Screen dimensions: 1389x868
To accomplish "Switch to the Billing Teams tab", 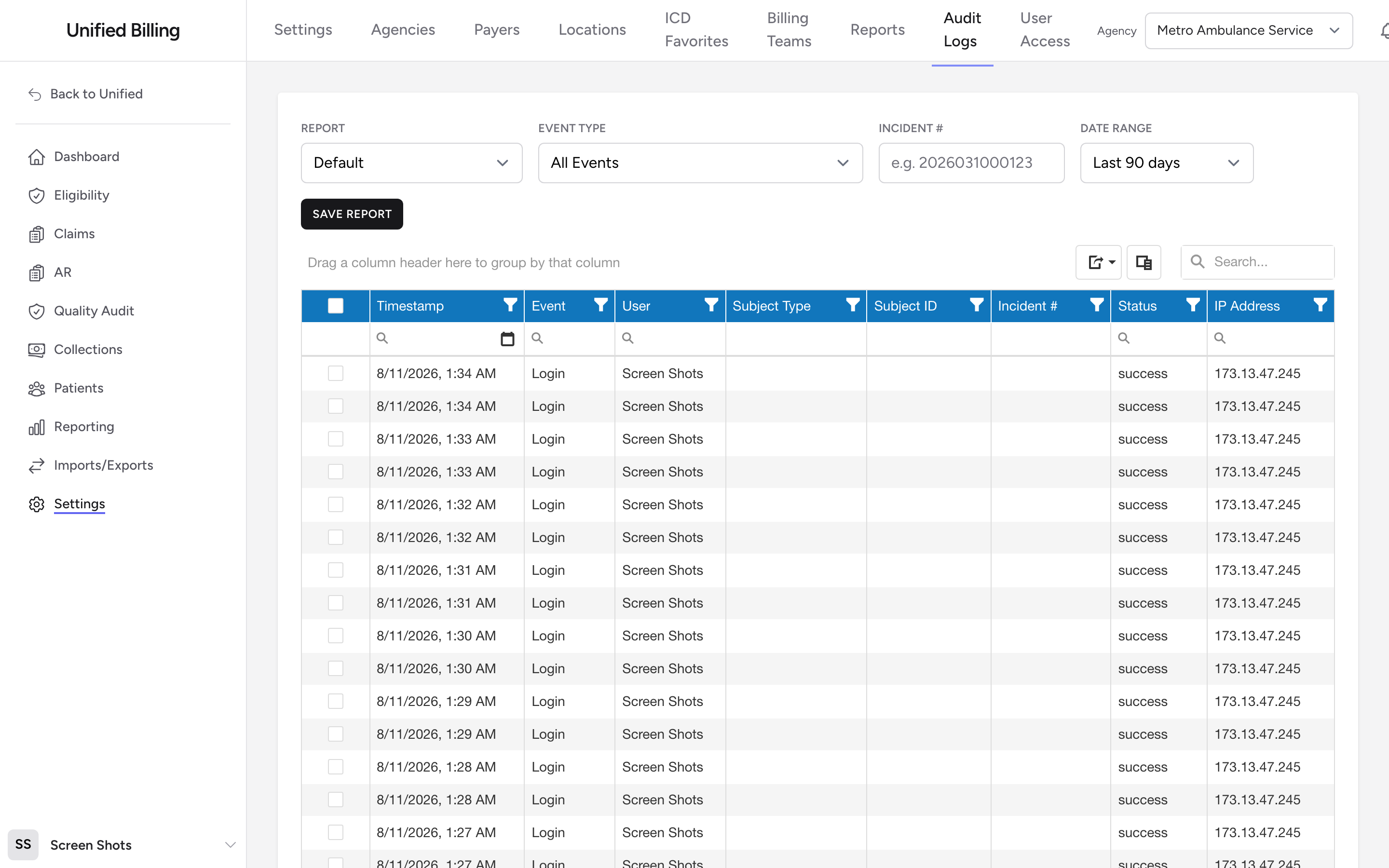I will coord(789,30).
